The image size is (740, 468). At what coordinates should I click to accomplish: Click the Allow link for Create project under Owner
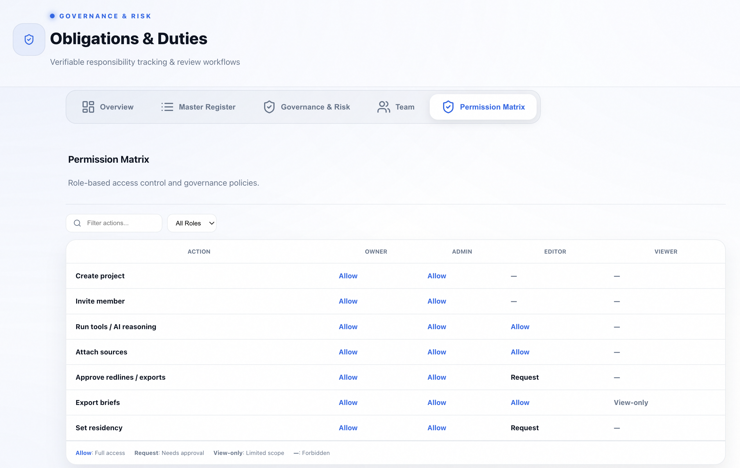pos(348,276)
